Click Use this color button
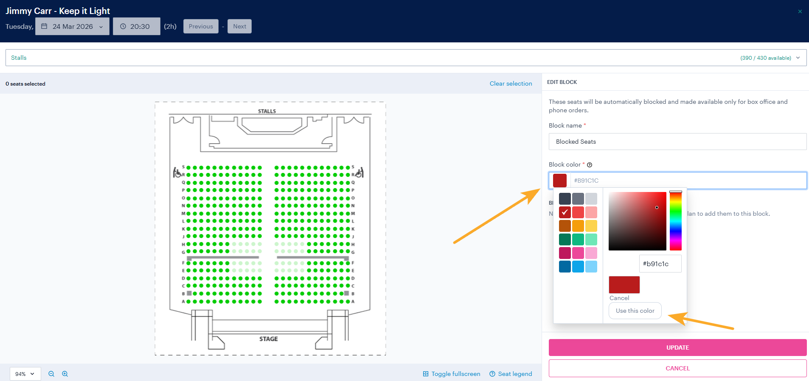The image size is (809, 381). pos(635,311)
